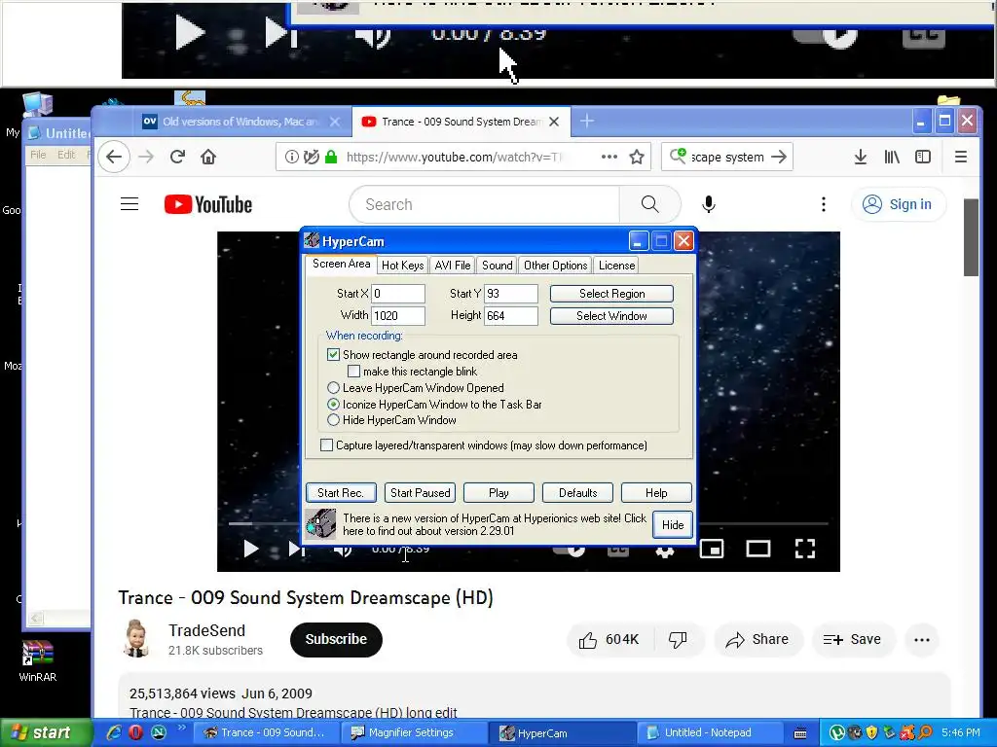Image resolution: width=997 pixels, height=747 pixels.
Task: Open Firefox home page icon
Action: [208, 157]
